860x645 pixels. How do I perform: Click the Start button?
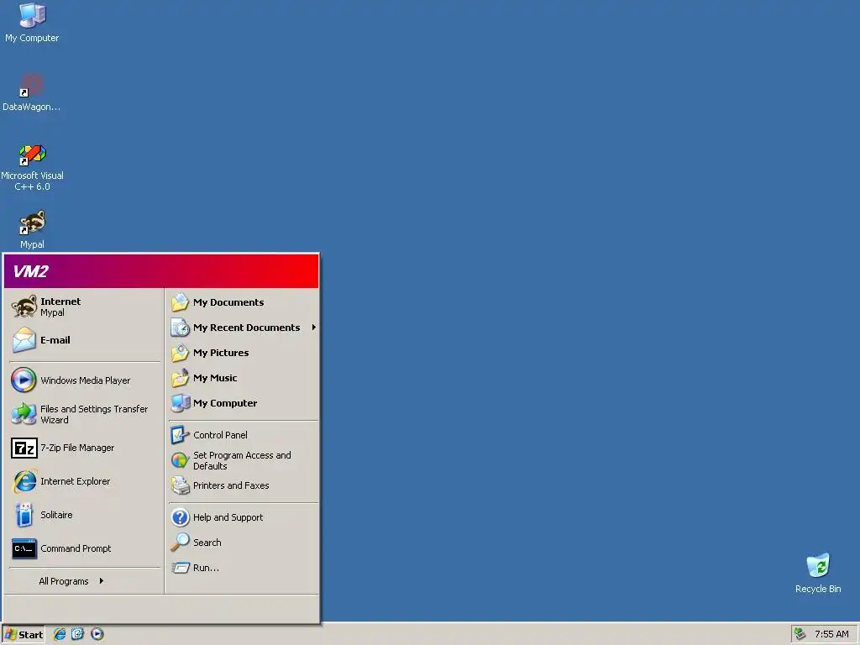click(x=24, y=635)
